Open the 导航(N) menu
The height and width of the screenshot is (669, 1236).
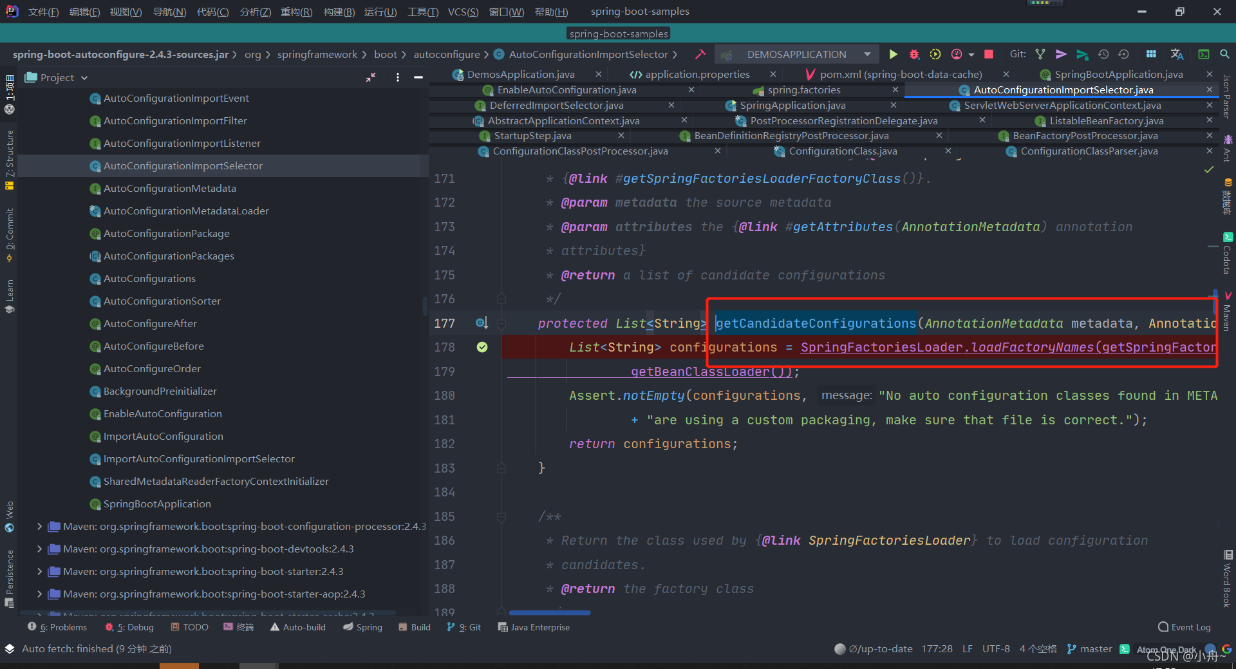(x=169, y=12)
